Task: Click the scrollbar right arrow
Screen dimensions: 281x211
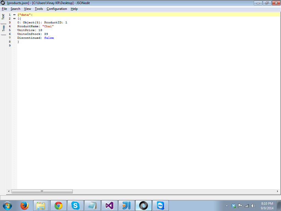Action: (x=278, y=191)
